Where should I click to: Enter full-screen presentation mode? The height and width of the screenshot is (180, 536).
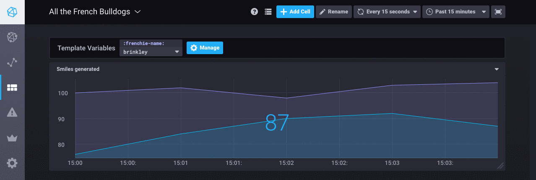[498, 12]
